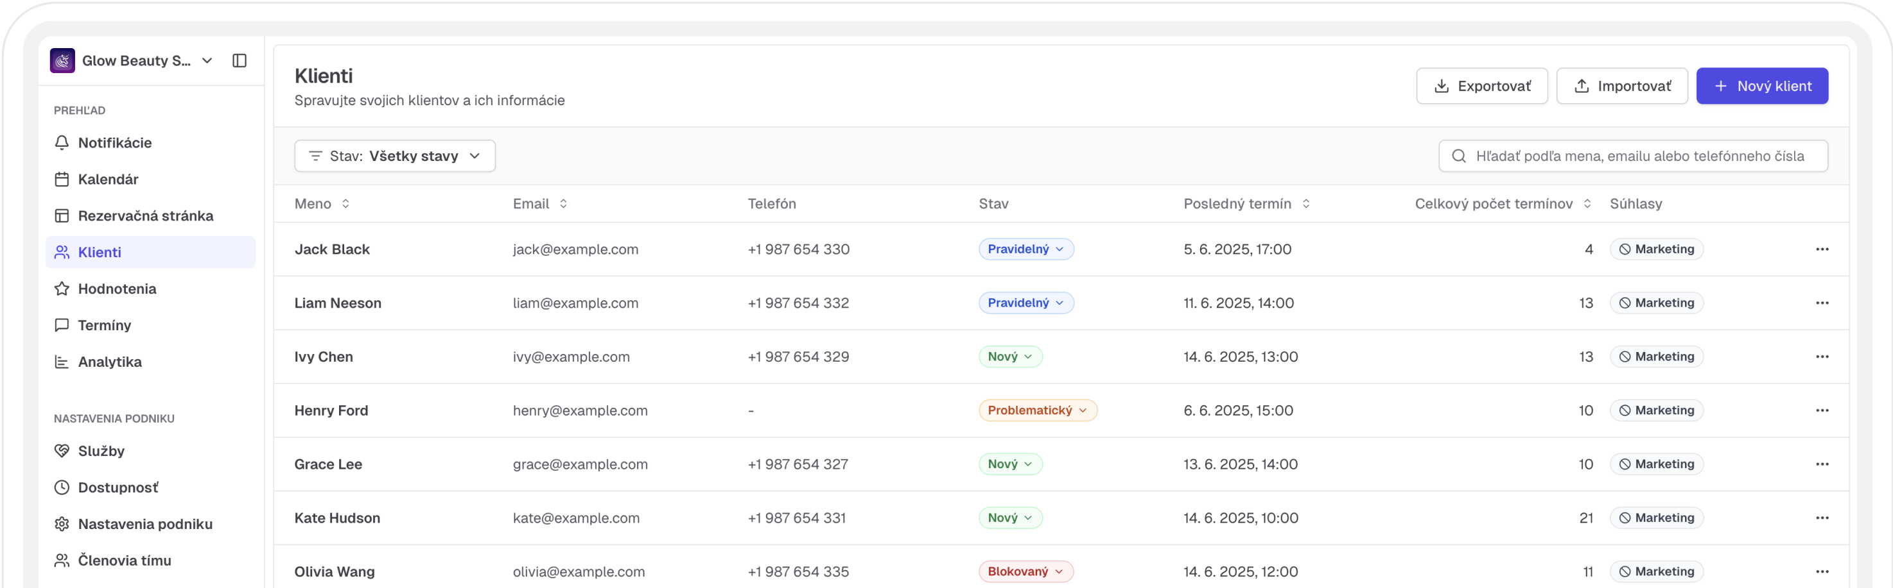
Task: Open Kalendár in the sidebar
Action: click(108, 179)
